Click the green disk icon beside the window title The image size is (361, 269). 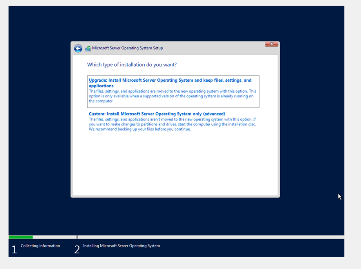pos(88,48)
